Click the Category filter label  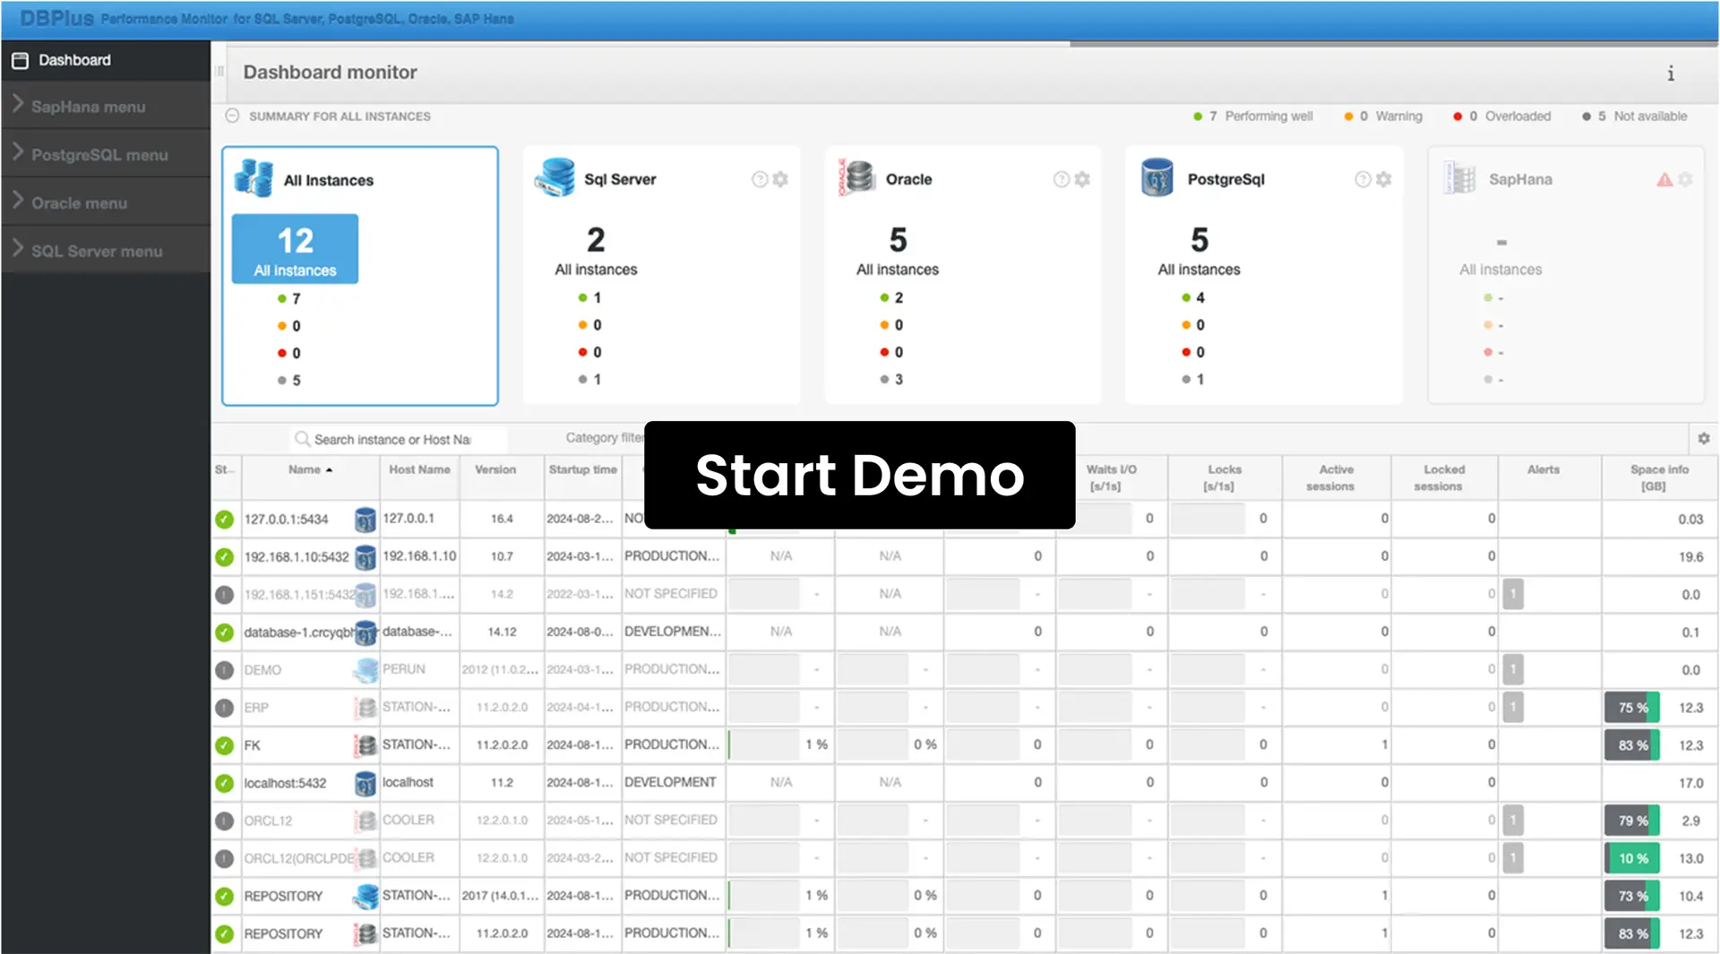click(x=605, y=438)
